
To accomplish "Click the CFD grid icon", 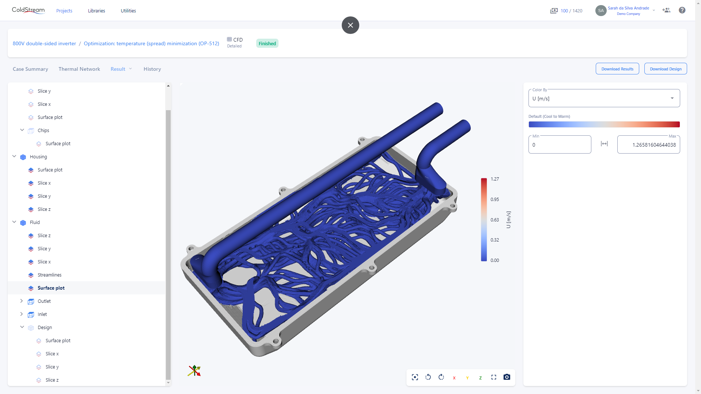I will pyautogui.click(x=229, y=39).
